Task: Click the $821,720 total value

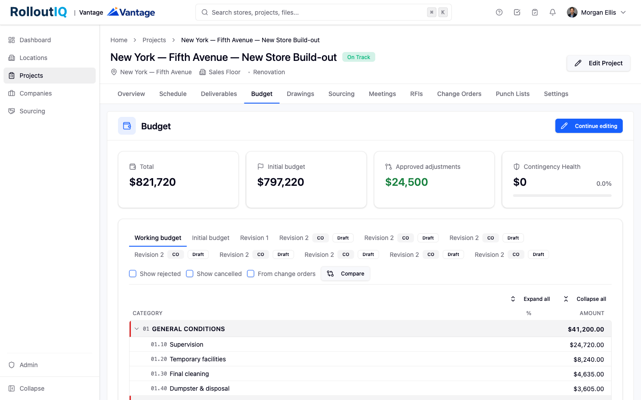Action: (152, 182)
